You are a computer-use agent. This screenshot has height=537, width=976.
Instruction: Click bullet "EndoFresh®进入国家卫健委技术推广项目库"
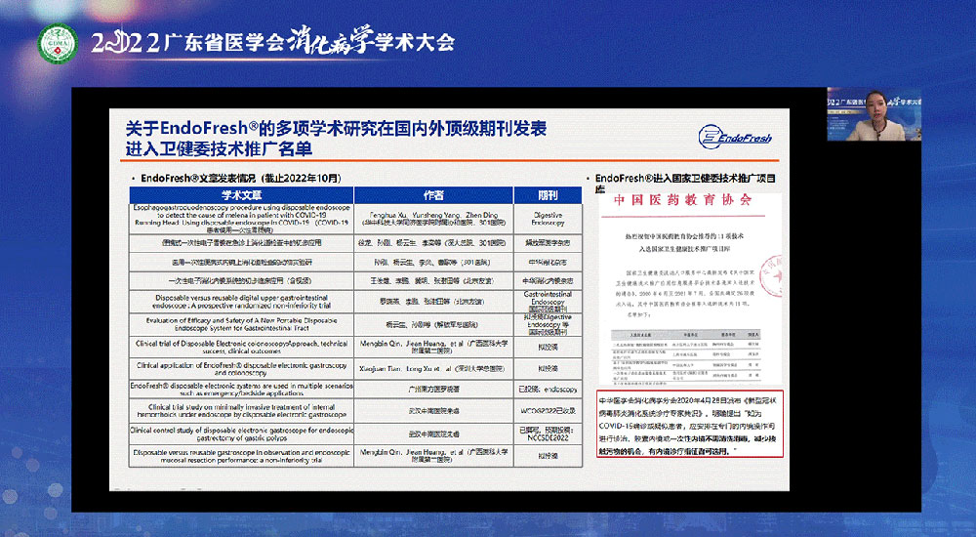click(685, 184)
